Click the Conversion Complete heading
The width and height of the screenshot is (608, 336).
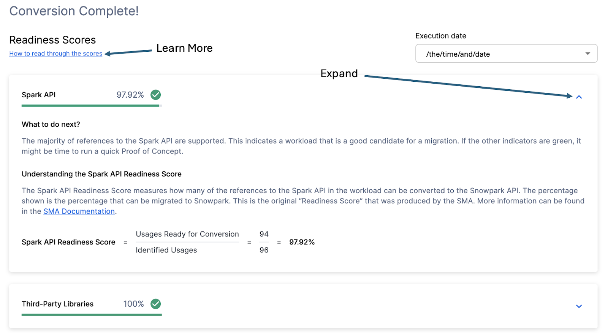[x=73, y=11]
